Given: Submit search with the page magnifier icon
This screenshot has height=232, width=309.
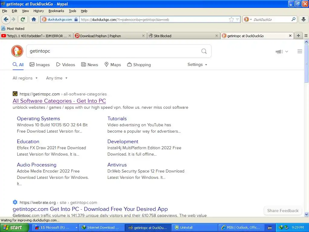Looking at the screenshot, I should click(204, 51).
